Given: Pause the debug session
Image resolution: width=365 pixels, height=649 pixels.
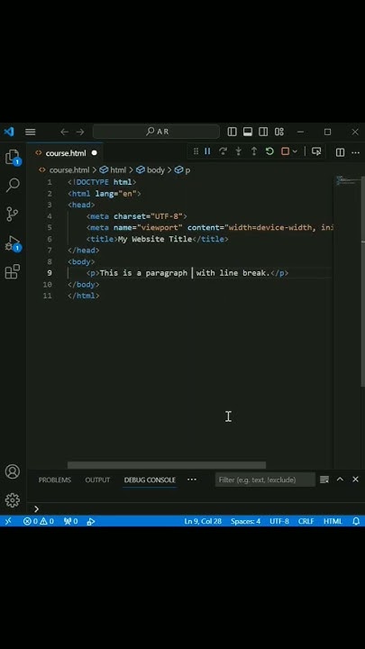Looking at the screenshot, I should [x=207, y=151].
